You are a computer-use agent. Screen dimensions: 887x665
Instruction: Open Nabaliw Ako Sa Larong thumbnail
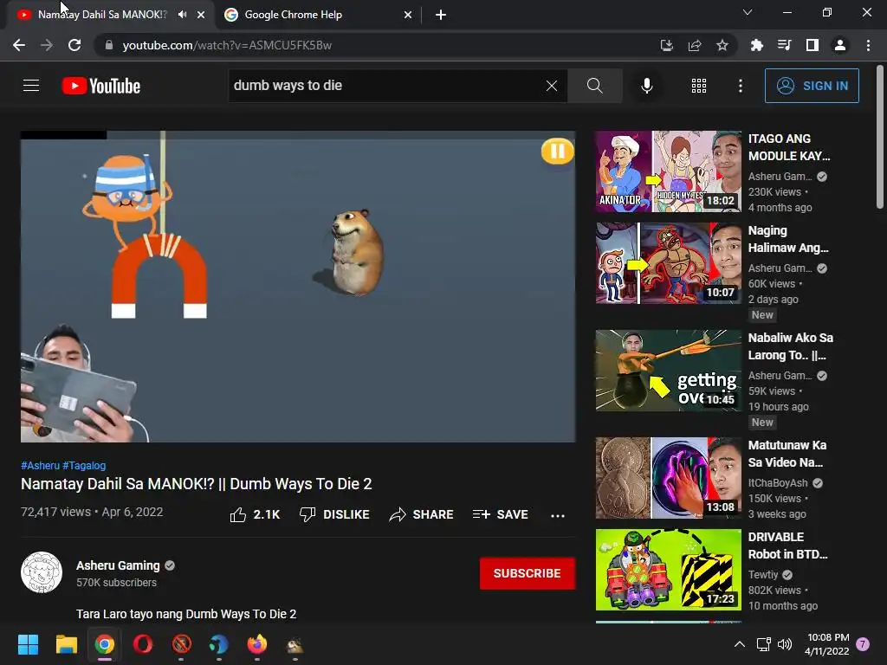click(668, 371)
